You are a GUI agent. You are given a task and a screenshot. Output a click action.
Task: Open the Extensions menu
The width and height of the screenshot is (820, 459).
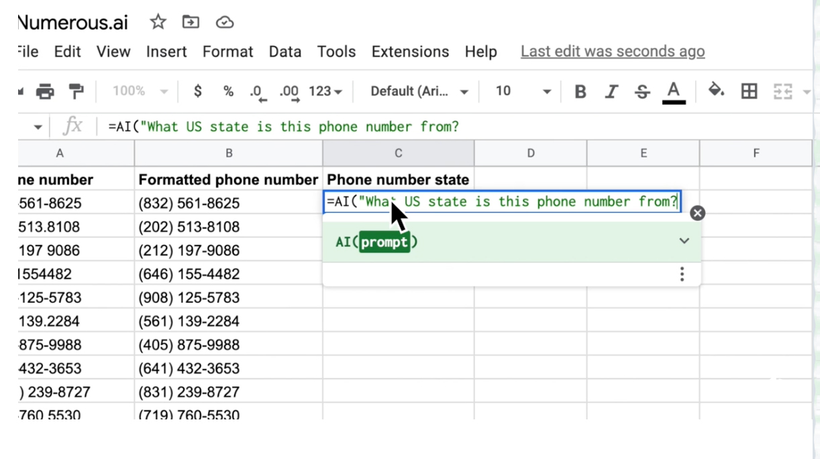pyautogui.click(x=410, y=51)
